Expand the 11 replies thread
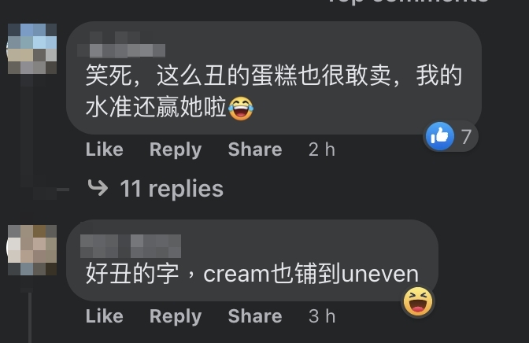 pyautogui.click(x=172, y=189)
